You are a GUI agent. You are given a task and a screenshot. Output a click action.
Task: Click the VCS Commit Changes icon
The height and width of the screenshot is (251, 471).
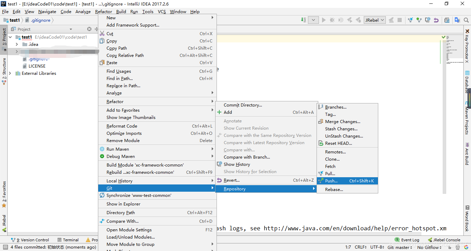(419, 20)
